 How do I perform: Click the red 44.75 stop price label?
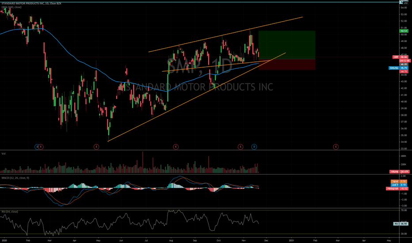pos(404,72)
